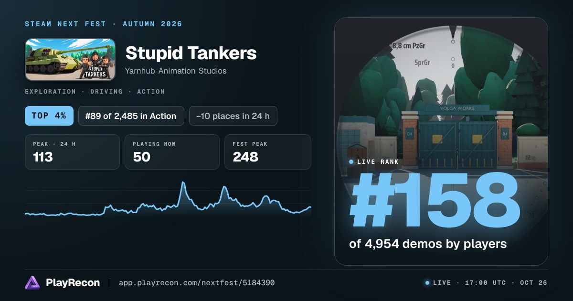
Task: Click the Playing Now card showing 50
Action: 172,152
